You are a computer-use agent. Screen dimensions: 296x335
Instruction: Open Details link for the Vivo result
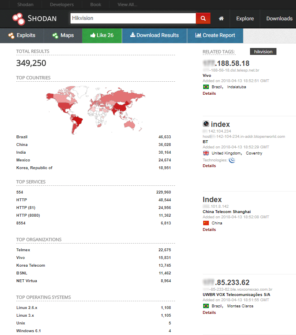209,94
